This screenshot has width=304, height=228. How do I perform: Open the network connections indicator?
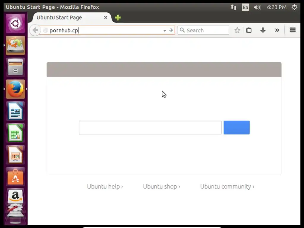click(x=234, y=7)
